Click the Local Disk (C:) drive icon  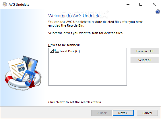pos(57,51)
